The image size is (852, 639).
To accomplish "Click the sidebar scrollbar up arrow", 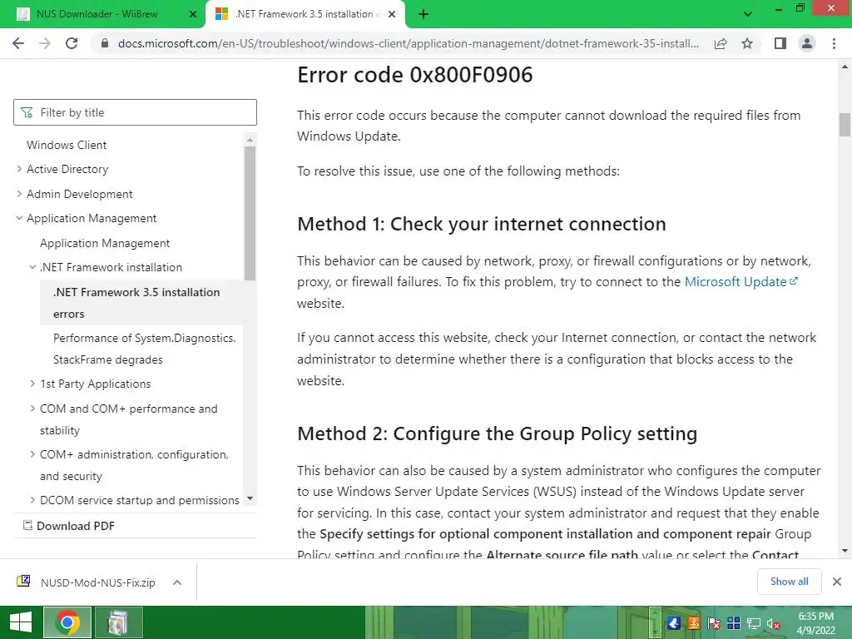I will point(250,140).
